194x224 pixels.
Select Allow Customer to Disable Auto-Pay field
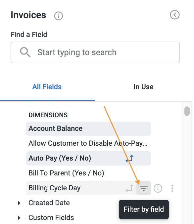coord(88,143)
